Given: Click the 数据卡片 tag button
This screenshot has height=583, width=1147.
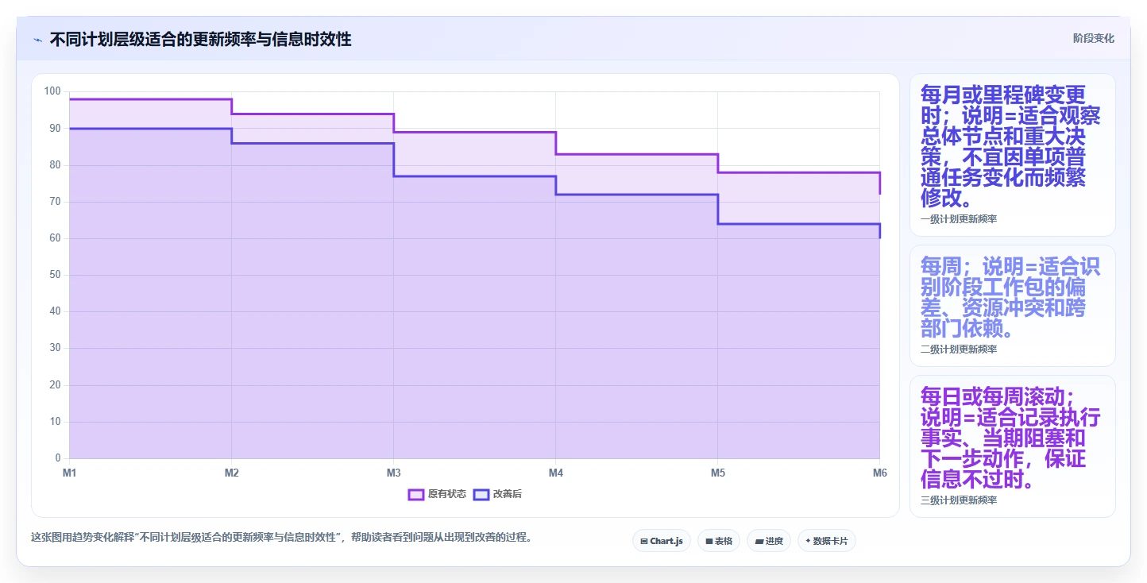Looking at the screenshot, I should [x=827, y=541].
